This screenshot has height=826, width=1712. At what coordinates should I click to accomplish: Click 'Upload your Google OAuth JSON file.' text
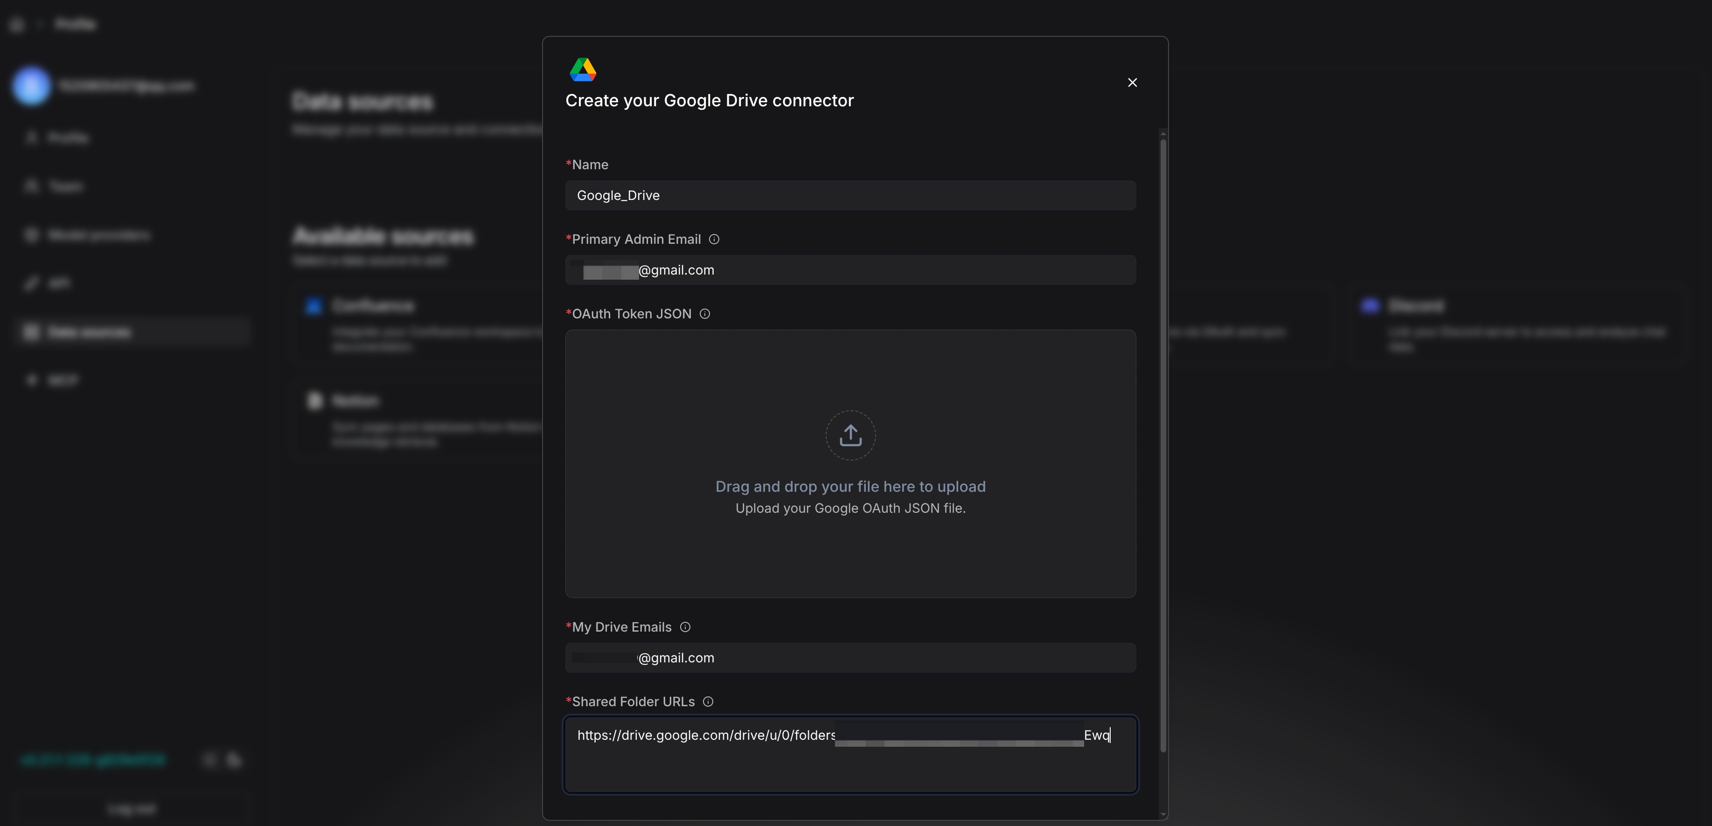click(x=850, y=509)
